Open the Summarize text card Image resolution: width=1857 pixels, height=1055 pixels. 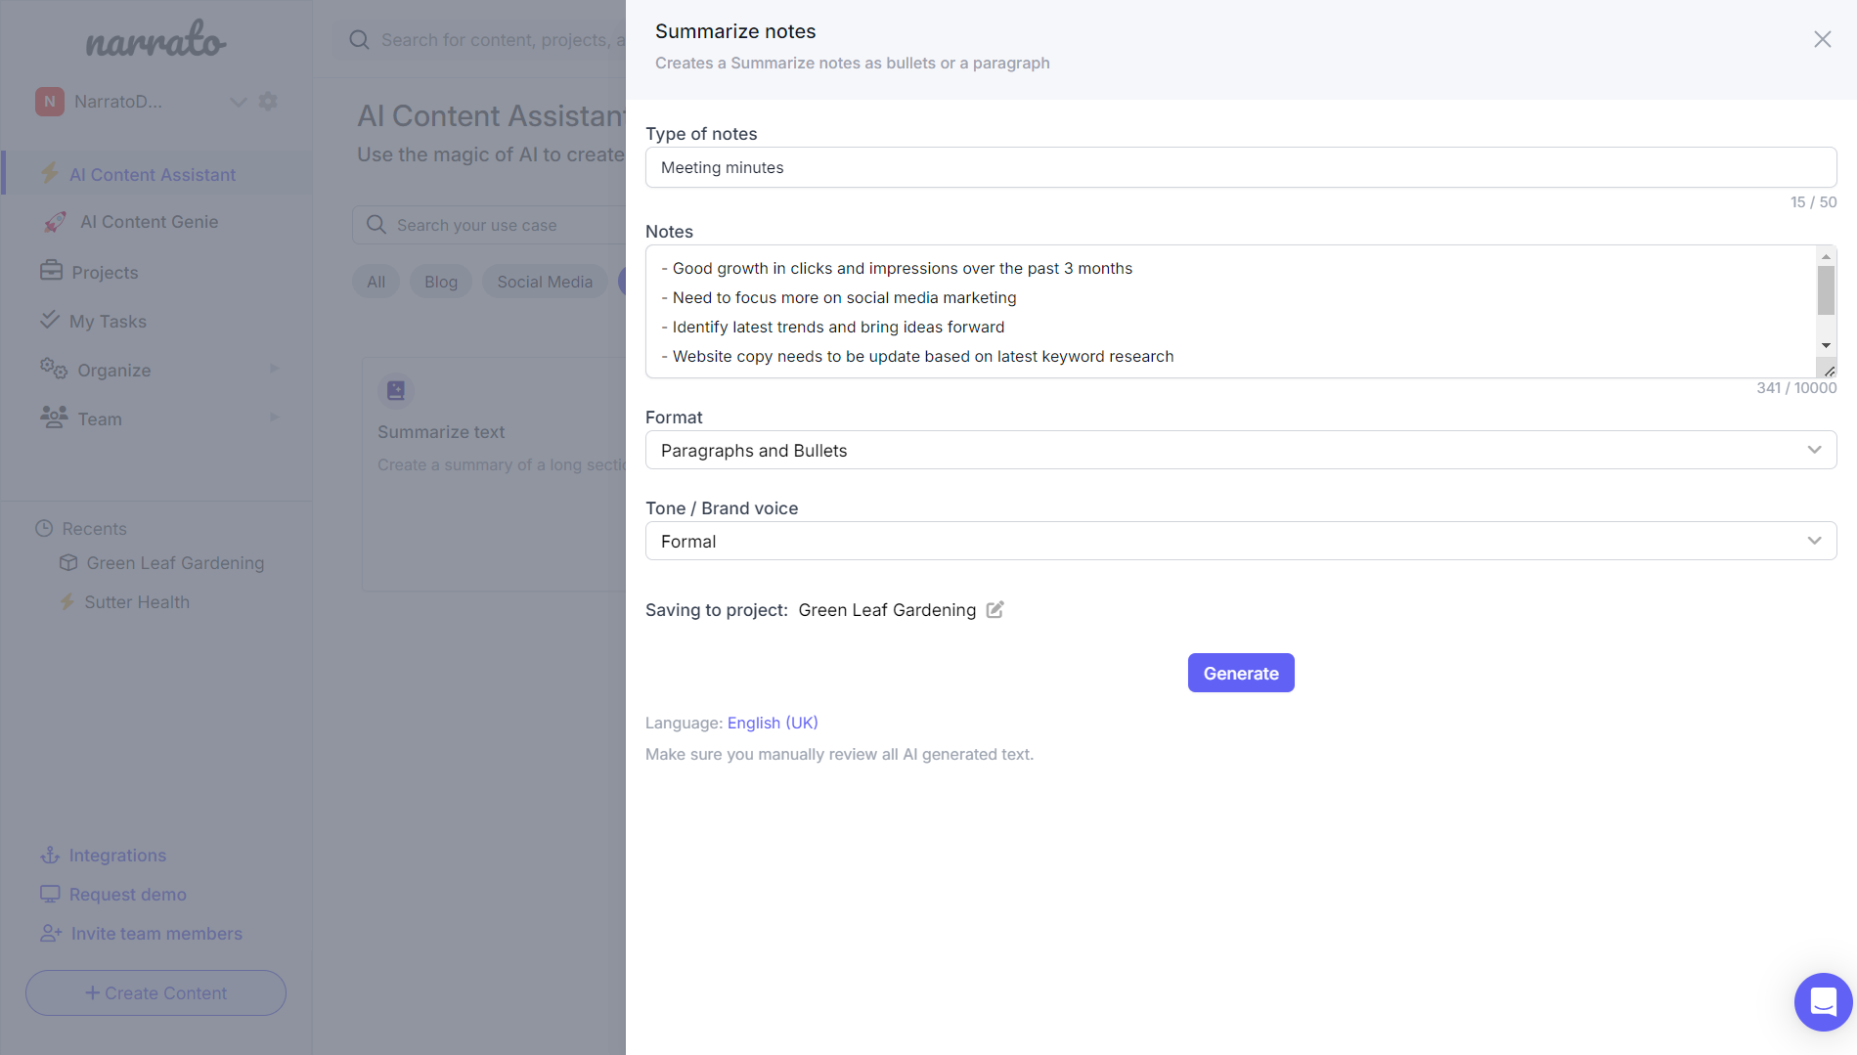tap(494, 474)
